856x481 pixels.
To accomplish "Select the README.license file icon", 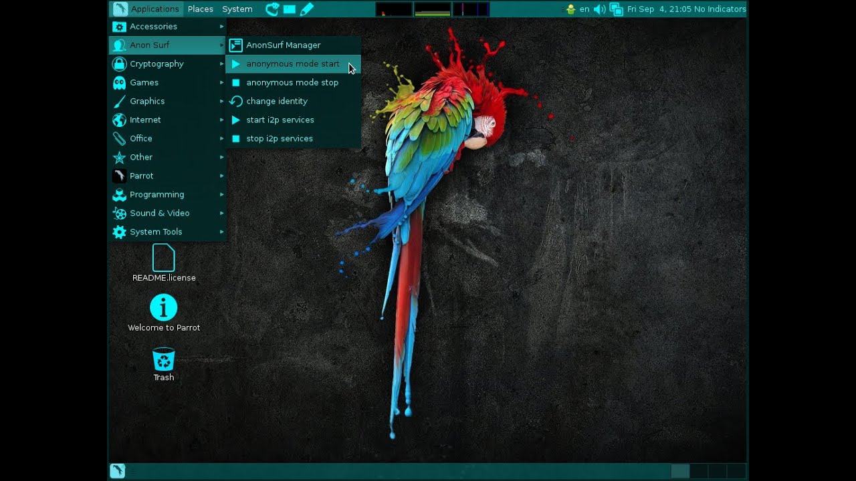I will (x=164, y=258).
